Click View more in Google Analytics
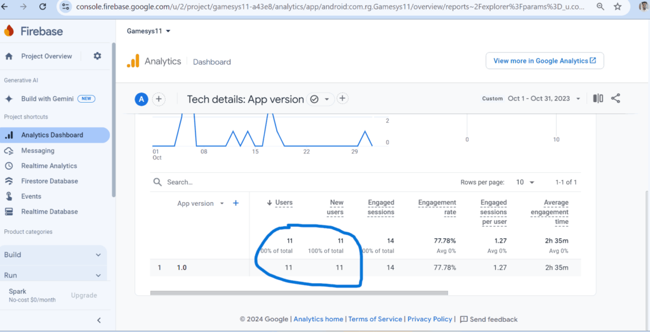This screenshot has height=332, width=650. pyautogui.click(x=544, y=61)
